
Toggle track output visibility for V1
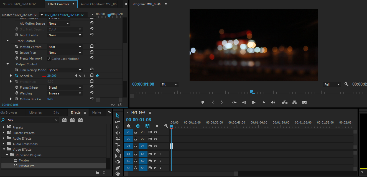[156, 145]
